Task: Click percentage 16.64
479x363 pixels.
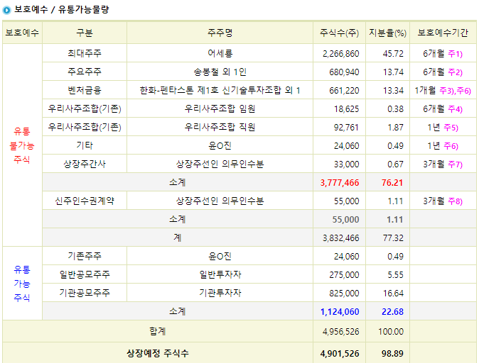Action: tap(393, 294)
